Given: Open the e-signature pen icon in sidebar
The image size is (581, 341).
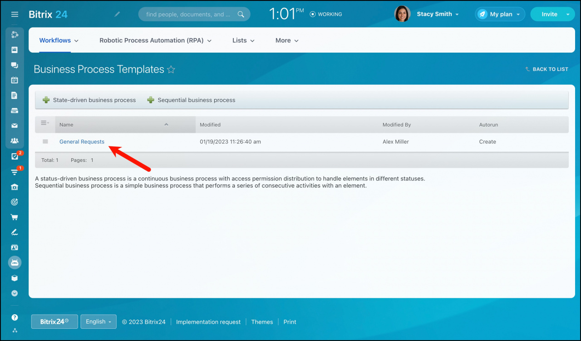Looking at the screenshot, I should tap(15, 232).
